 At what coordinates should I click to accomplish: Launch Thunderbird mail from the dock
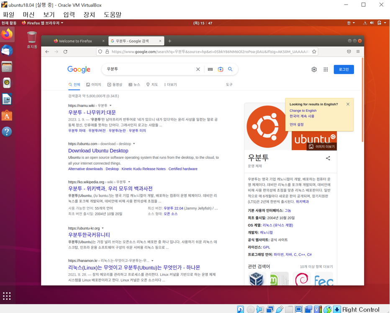coord(7,51)
